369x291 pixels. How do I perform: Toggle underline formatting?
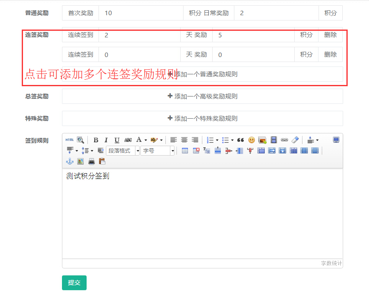[117, 140]
